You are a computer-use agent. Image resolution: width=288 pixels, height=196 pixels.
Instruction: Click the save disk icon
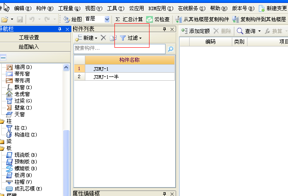(20, 19)
